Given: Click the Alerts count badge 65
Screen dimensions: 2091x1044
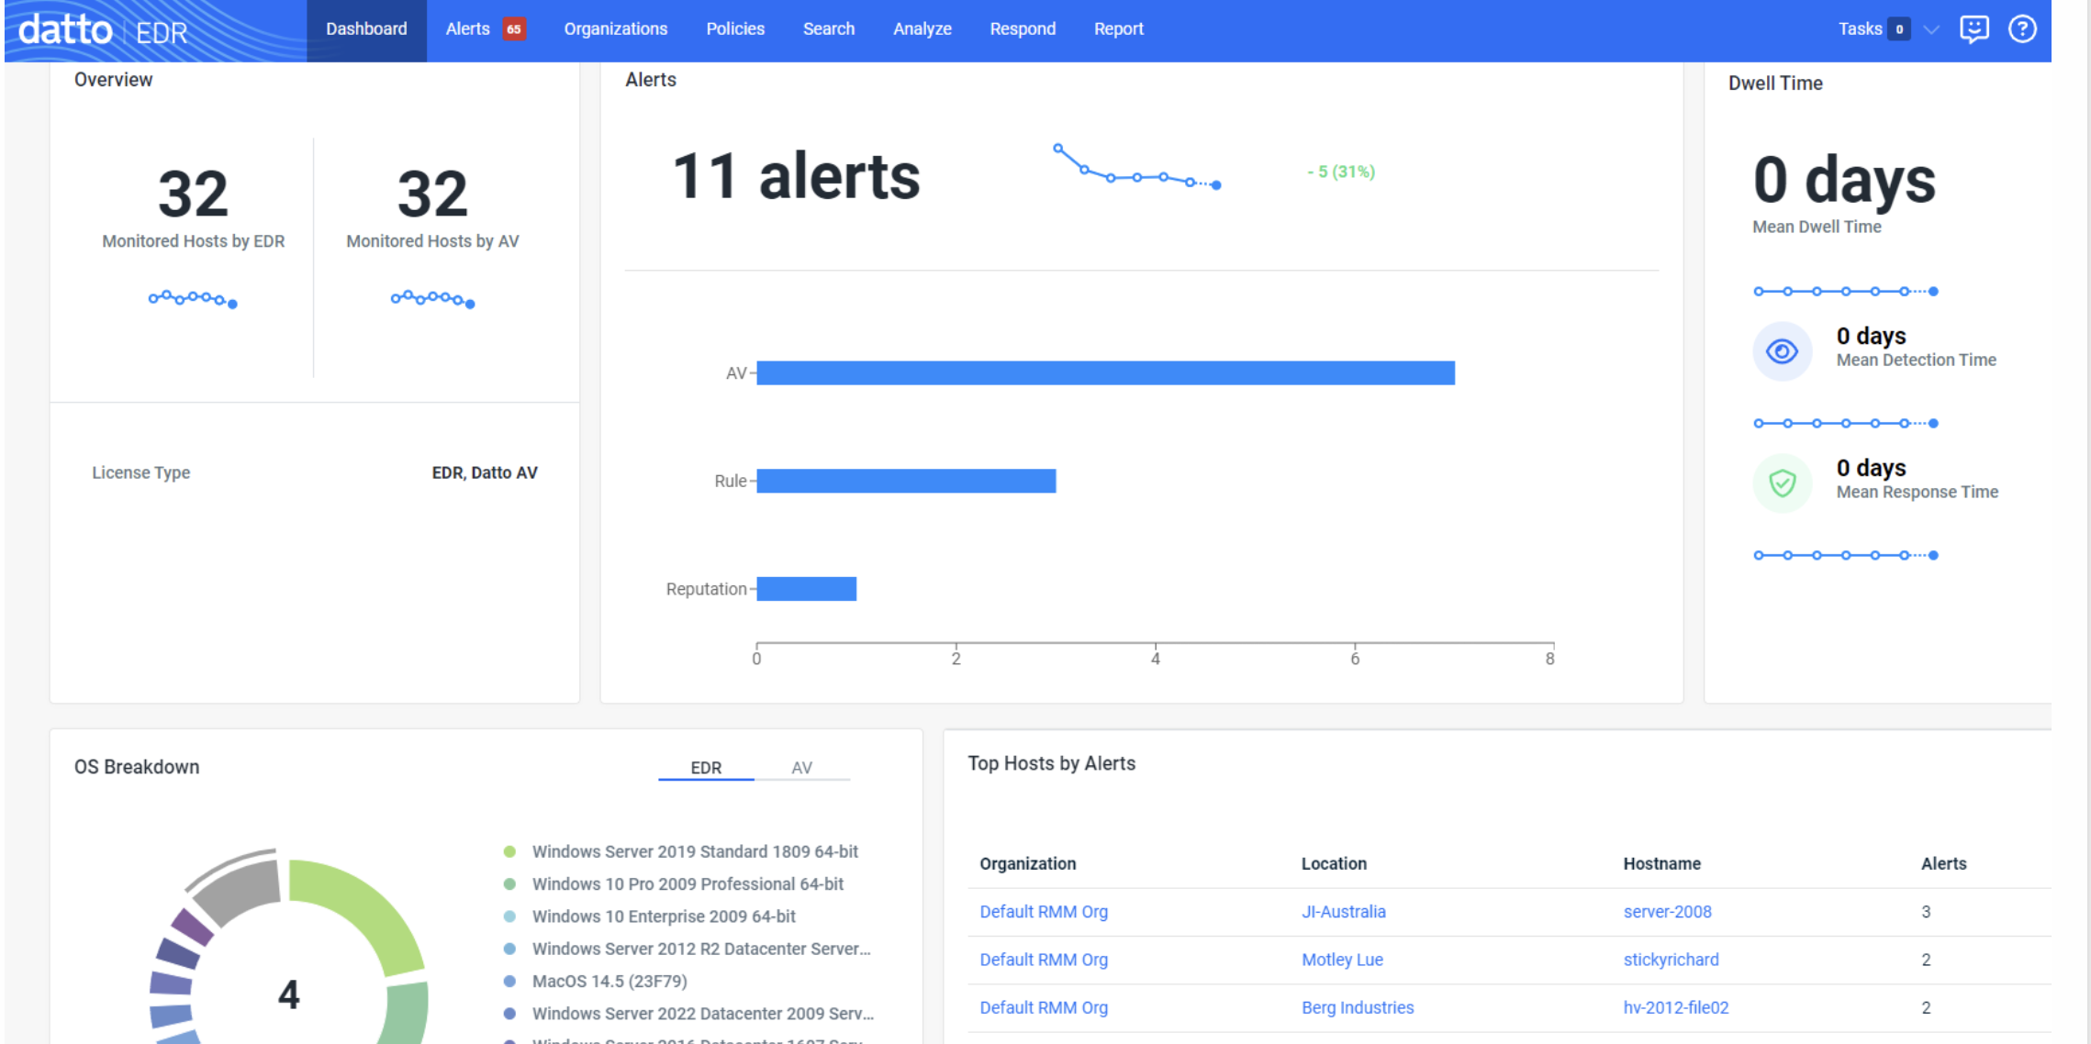Looking at the screenshot, I should (x=514, y=29).
